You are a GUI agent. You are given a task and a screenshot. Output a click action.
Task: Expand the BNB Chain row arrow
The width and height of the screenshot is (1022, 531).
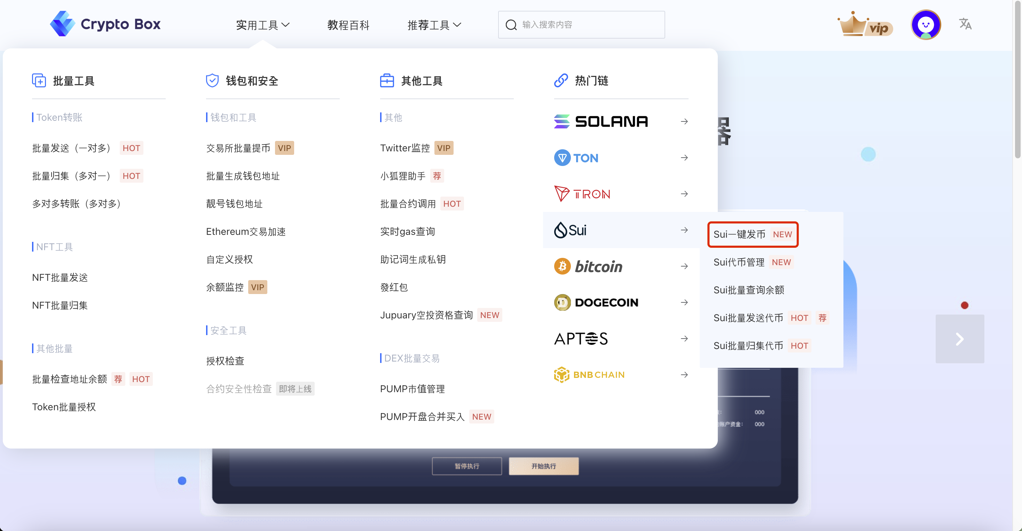pos(684,375)
